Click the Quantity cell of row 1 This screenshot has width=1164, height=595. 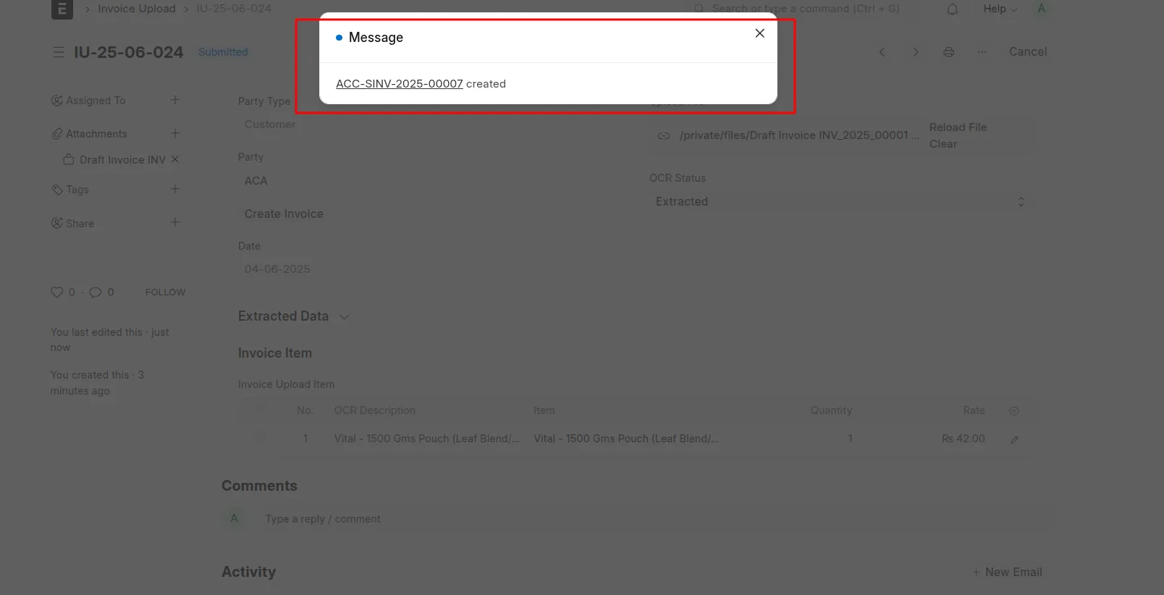click(793, 439)
